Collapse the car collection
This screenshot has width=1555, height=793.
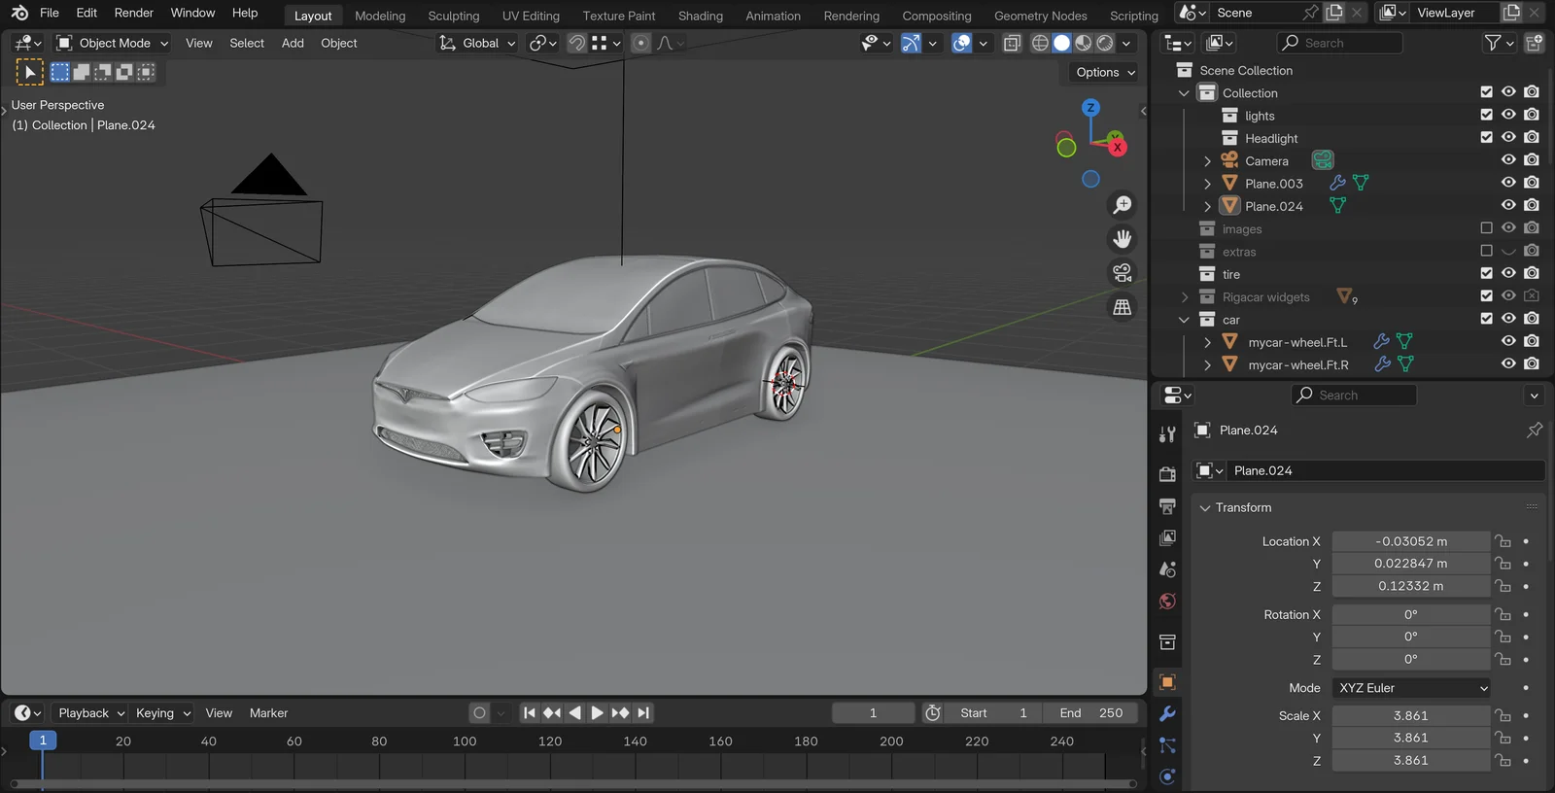tap(1184, 320)
